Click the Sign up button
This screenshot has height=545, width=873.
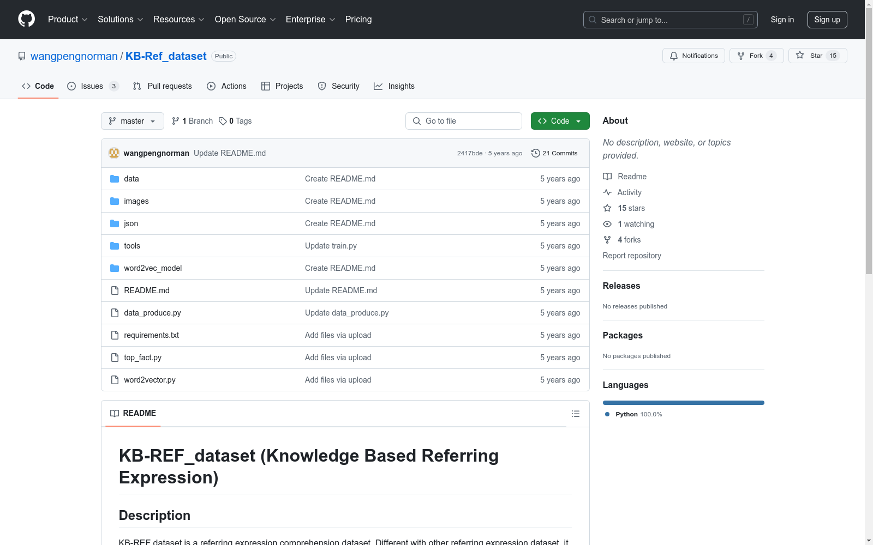(x=827, y=20)
